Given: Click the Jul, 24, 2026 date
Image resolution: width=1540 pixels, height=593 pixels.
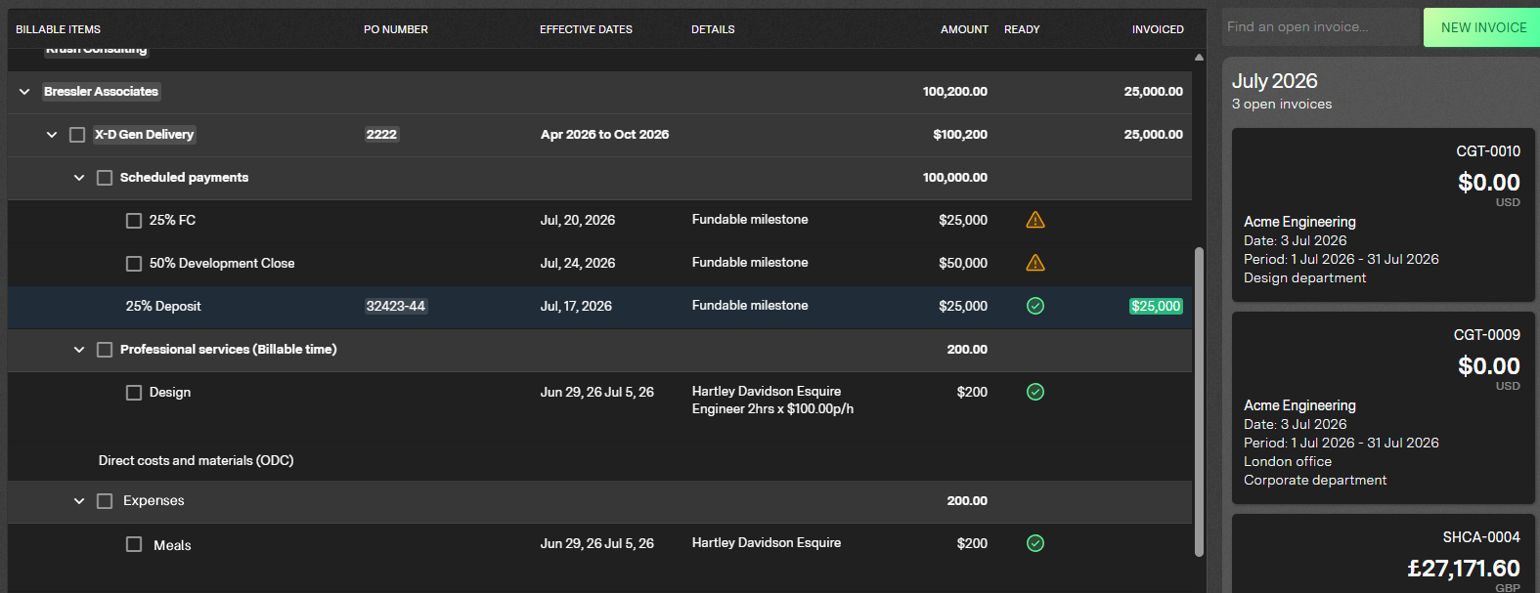Looking at the screenshot, I should 578,263.
